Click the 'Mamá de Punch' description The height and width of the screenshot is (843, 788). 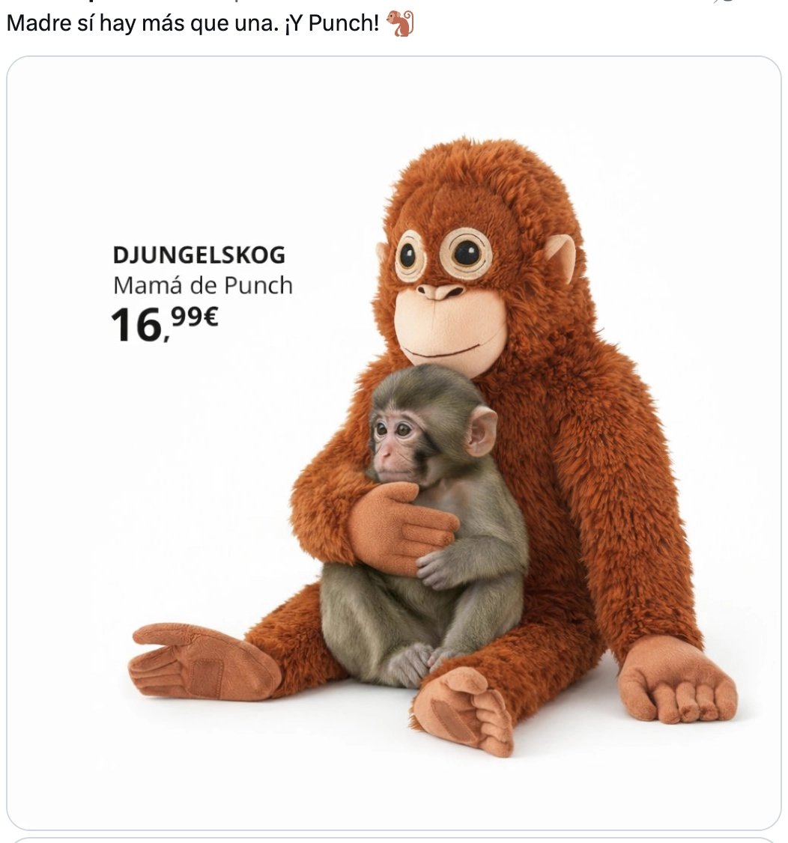click(x=203, y=285)
